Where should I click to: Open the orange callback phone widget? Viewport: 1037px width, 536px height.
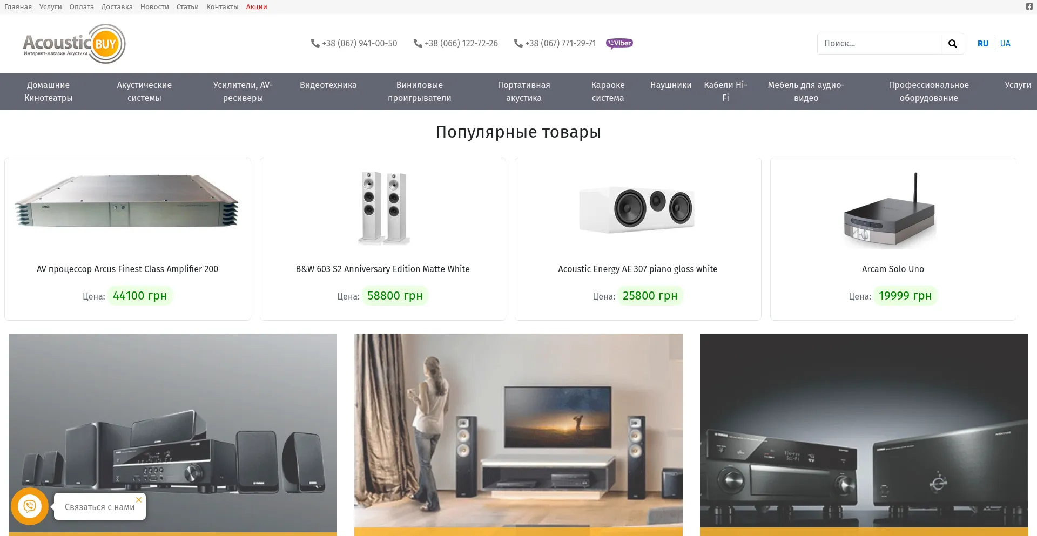[30, 506]
